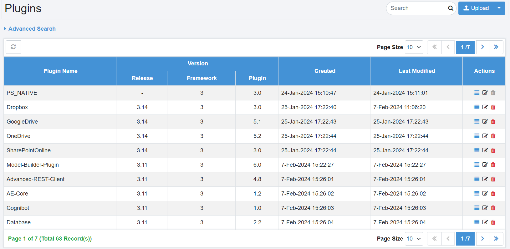Delete the SharePointOnline plugin
Viewport: 510px width, 249px height.
[x=493, y=150]
